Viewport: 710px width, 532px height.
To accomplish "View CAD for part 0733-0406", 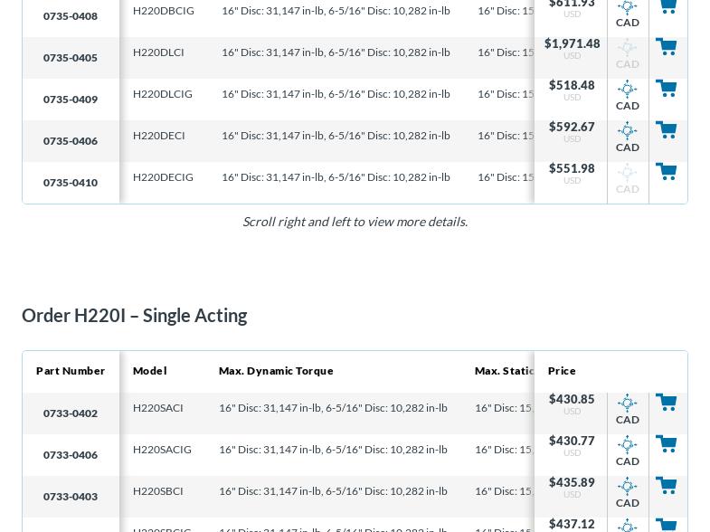I will 627,451.
